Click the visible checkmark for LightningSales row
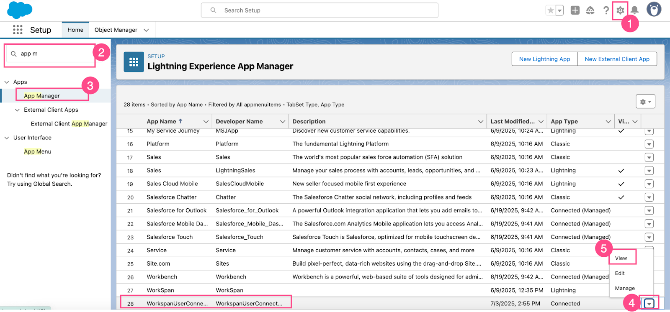 click(x=621, y=171)
